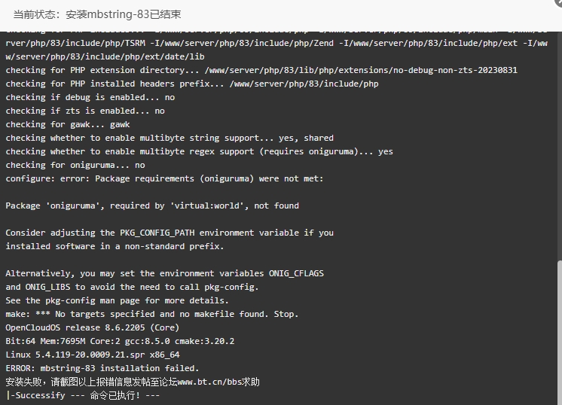The image size is (562, 405).
Task: Click the Bit:64 Mem:7695M system info line
Action: coord(120,341)
